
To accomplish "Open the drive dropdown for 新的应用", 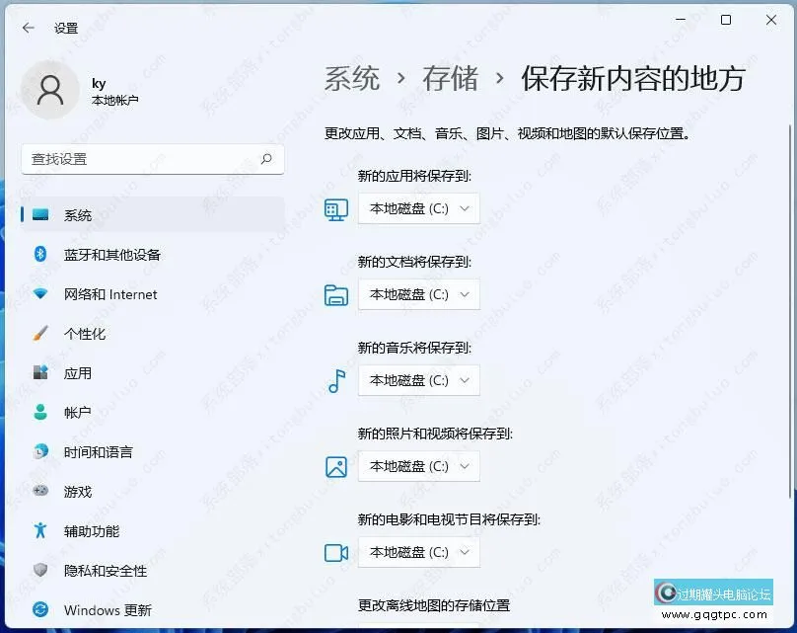I will coord(418,208).
